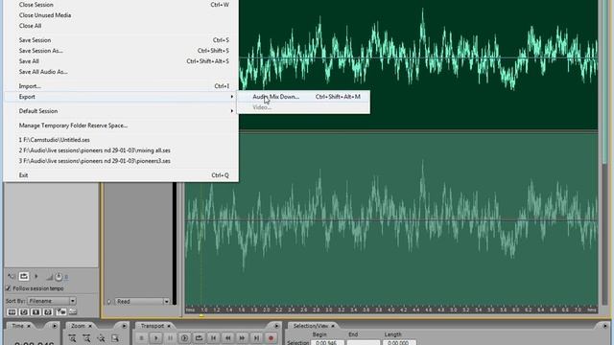This screenshot has width=614, height=345.
Task: Select the Time panel tab
Action: pyautogui.click(x=17, y=326)
